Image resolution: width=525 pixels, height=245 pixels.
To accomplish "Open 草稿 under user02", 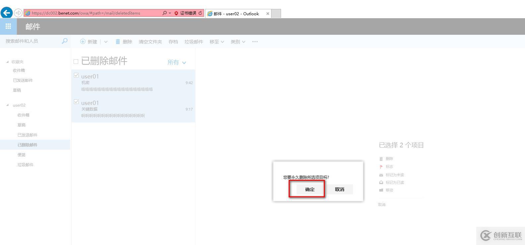I will [x=22, y=125].
